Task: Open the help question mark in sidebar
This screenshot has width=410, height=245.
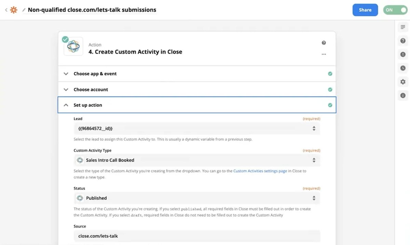Action: click(x=403, y=41)
